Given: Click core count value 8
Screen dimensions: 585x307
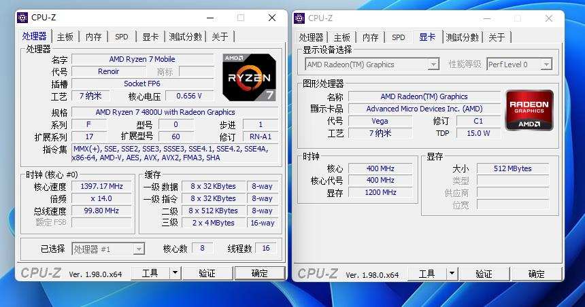Looking at the screenshot, I should [203, 248].
